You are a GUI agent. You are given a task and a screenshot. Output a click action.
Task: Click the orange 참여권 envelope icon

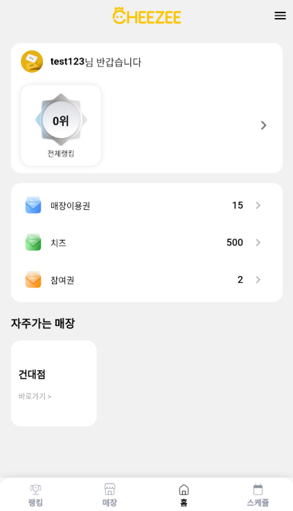click(x=33, y=279)
